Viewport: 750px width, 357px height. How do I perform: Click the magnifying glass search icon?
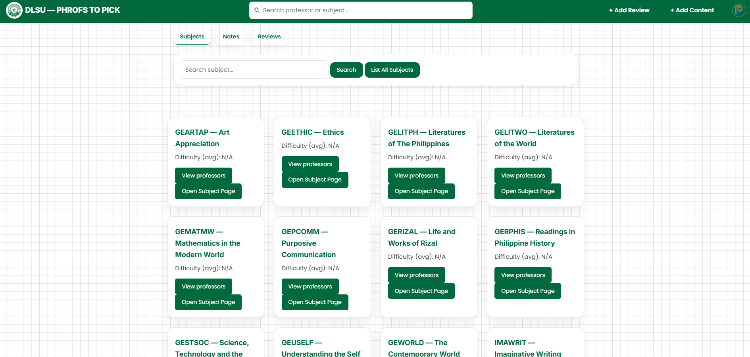click(x=256, y=10)
